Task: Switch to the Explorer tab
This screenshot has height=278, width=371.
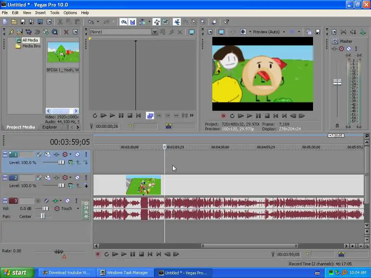Action: 50,127
